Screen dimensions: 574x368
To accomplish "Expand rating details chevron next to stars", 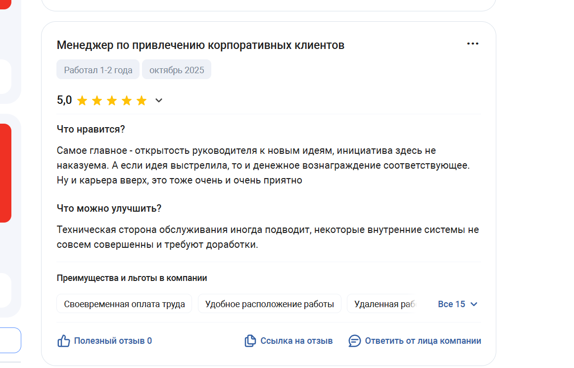I will pyautogui.click(x=159, y=101).
